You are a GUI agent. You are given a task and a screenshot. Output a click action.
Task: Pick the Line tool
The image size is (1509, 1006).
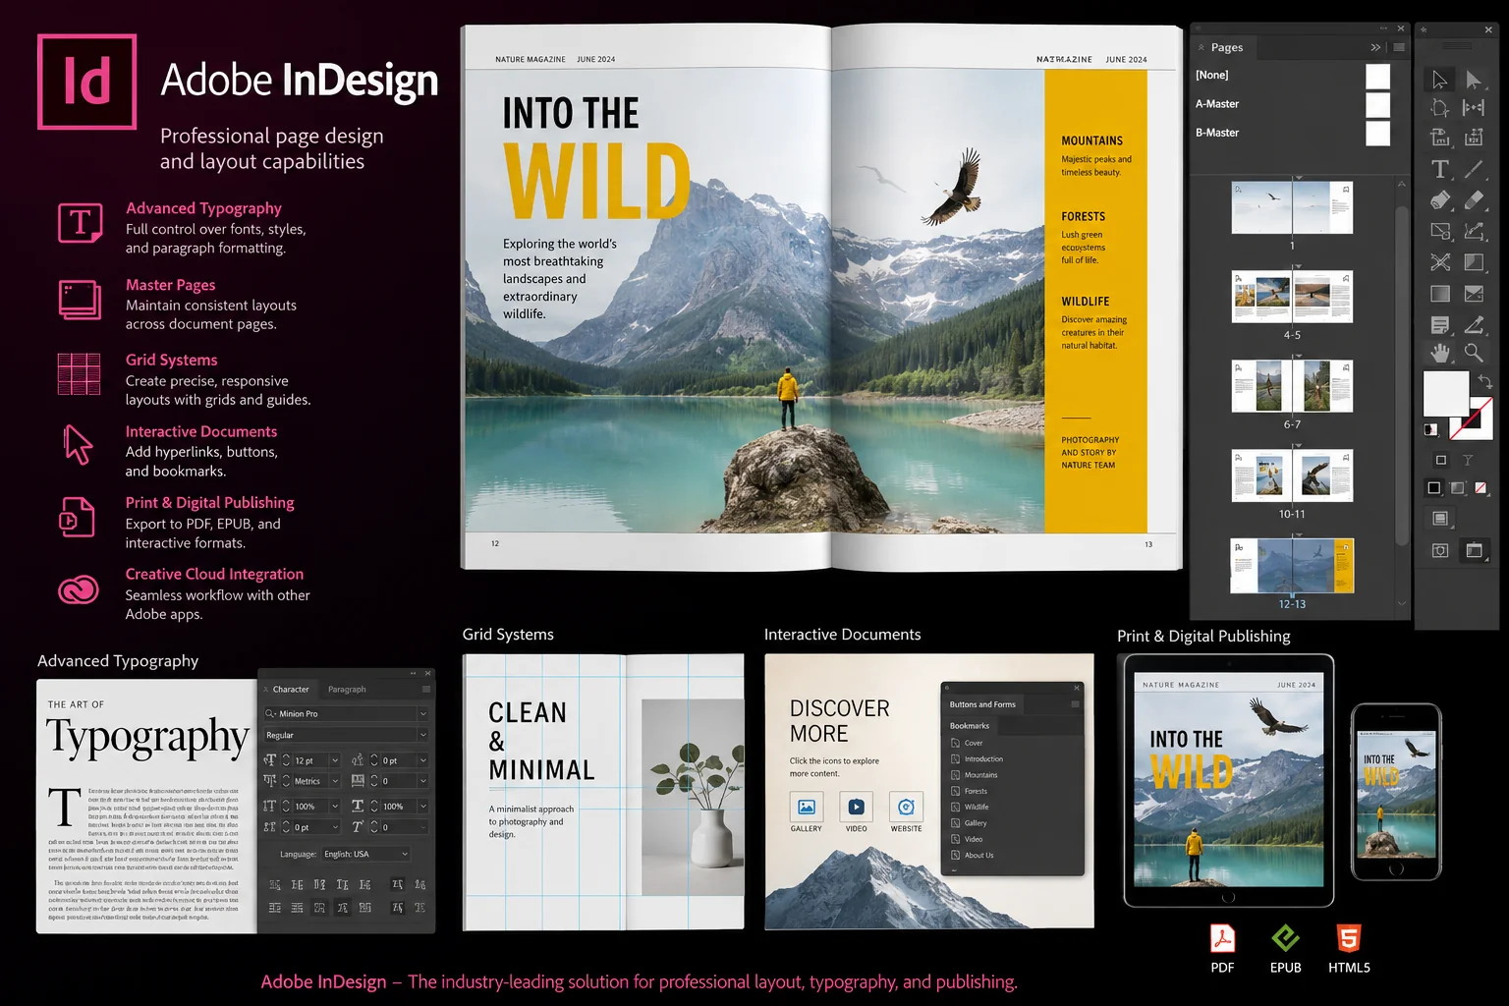click(x=1474, y=170)
